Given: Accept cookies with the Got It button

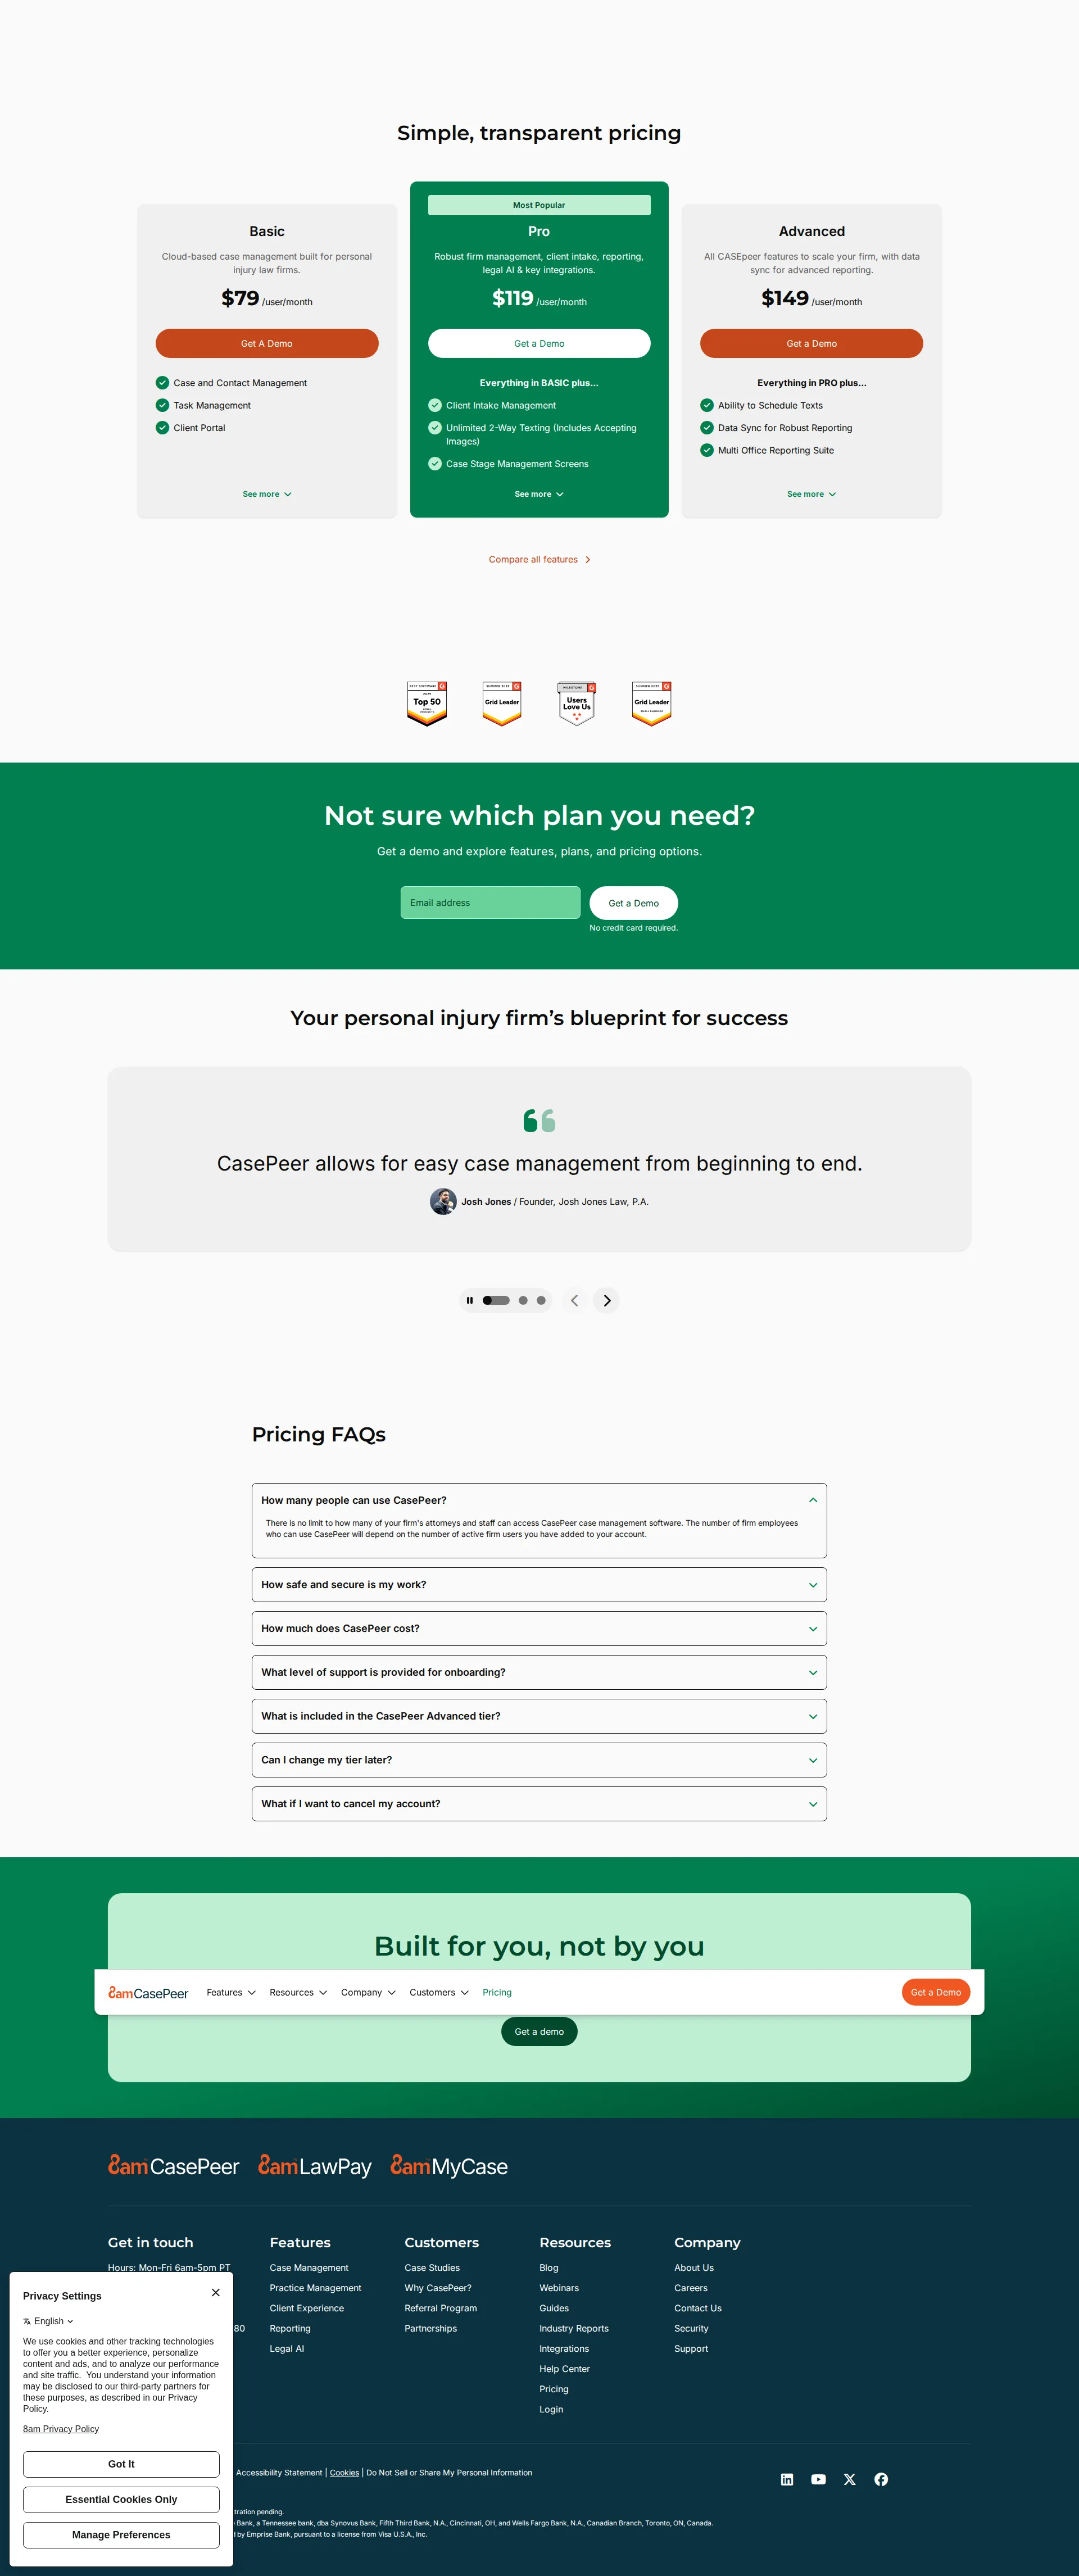Looking at the screenshot, I should coord(121,2463).
